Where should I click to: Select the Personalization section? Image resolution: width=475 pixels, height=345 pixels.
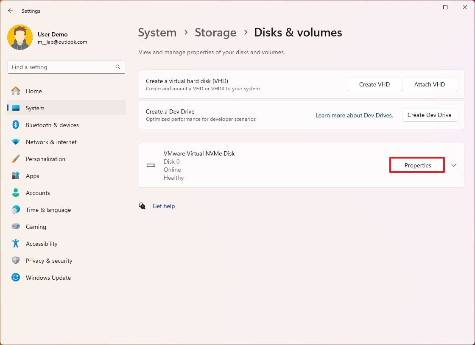[x=45, y=159]
